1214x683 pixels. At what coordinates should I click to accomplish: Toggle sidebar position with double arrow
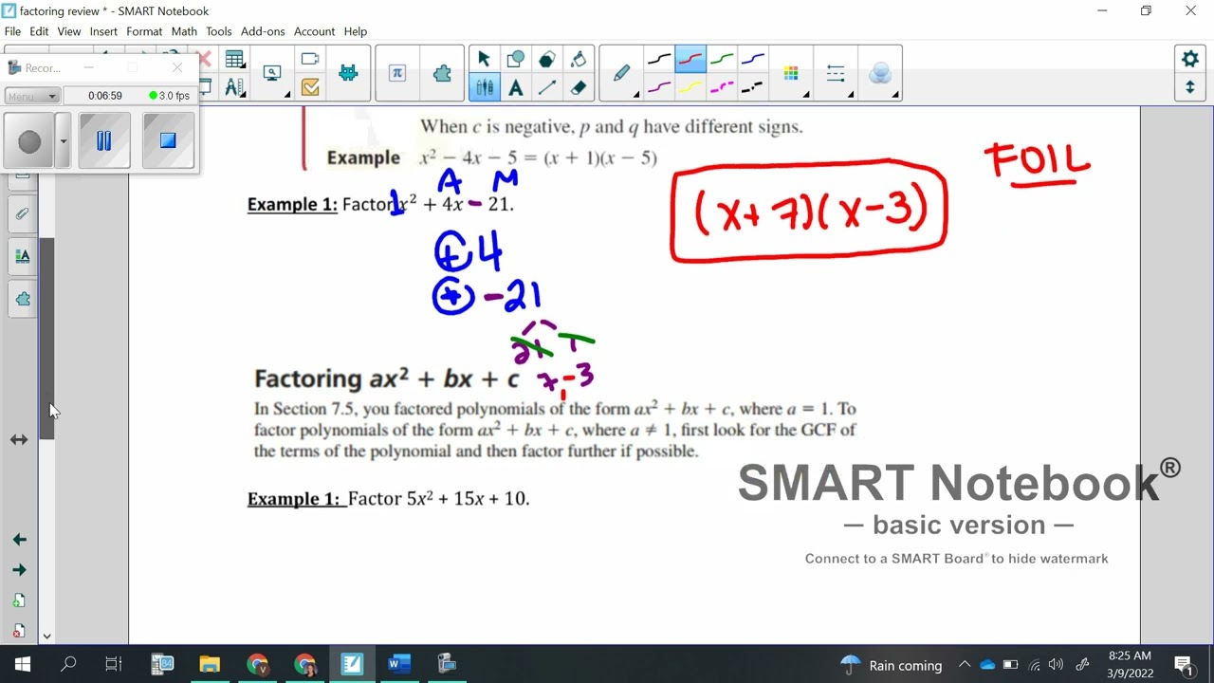(x=19, y=440)
